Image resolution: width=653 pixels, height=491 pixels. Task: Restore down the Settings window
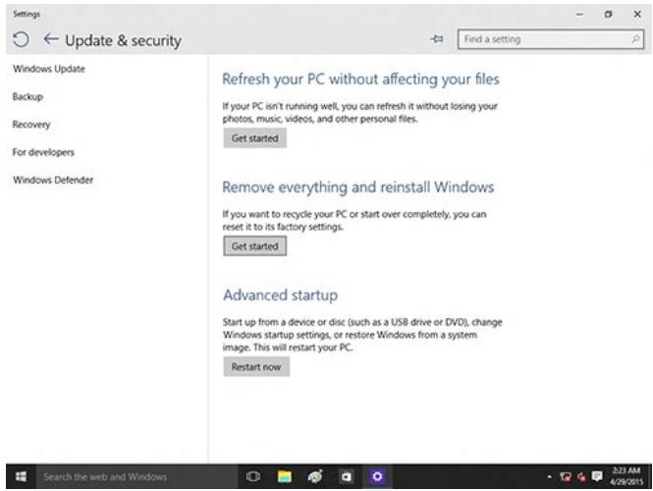[x=608, y=14]
